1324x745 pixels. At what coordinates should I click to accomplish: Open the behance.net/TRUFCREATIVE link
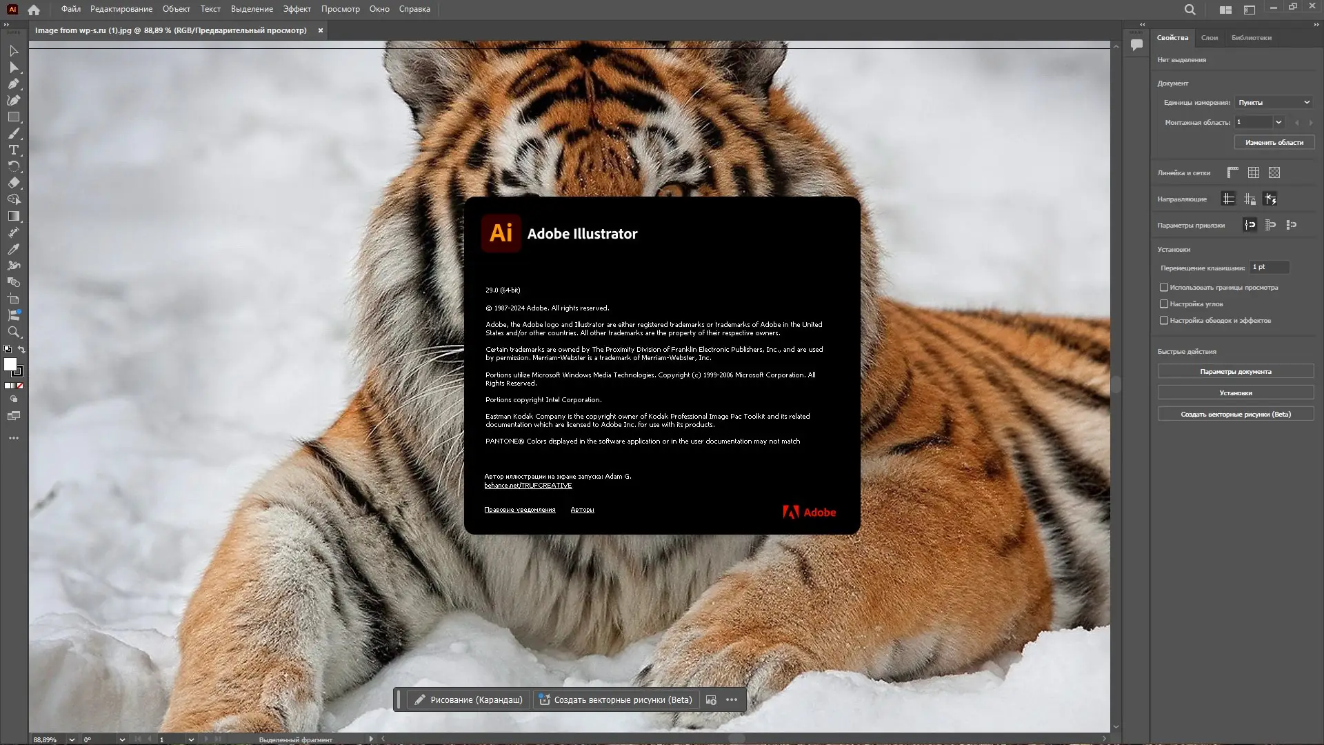pos(528,486)
